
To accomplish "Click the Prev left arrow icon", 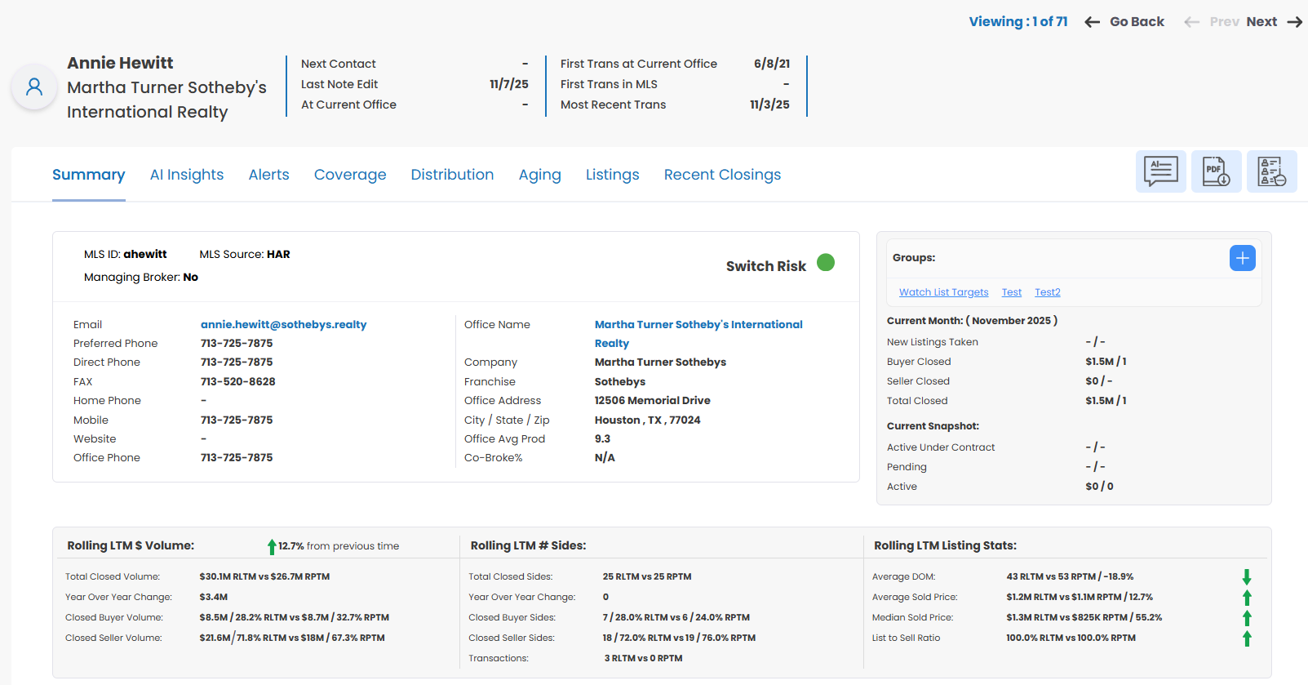I will pos(1191,22).
